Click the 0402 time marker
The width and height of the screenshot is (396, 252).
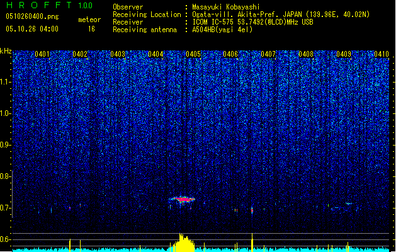click(x=80, y=54)
